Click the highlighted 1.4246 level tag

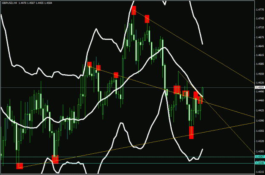(x=259, y=163)
